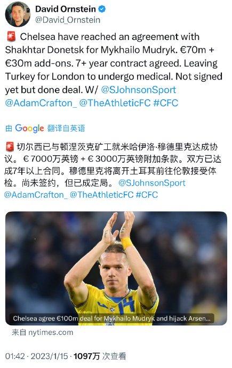Click the Google logo in translation line
This screenshot has height=368, width=232.
29,129
